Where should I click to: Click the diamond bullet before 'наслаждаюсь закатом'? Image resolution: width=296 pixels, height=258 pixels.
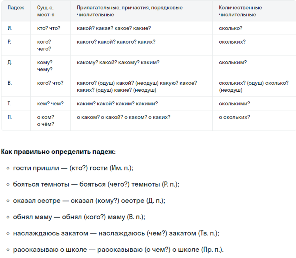coord(8,233)
